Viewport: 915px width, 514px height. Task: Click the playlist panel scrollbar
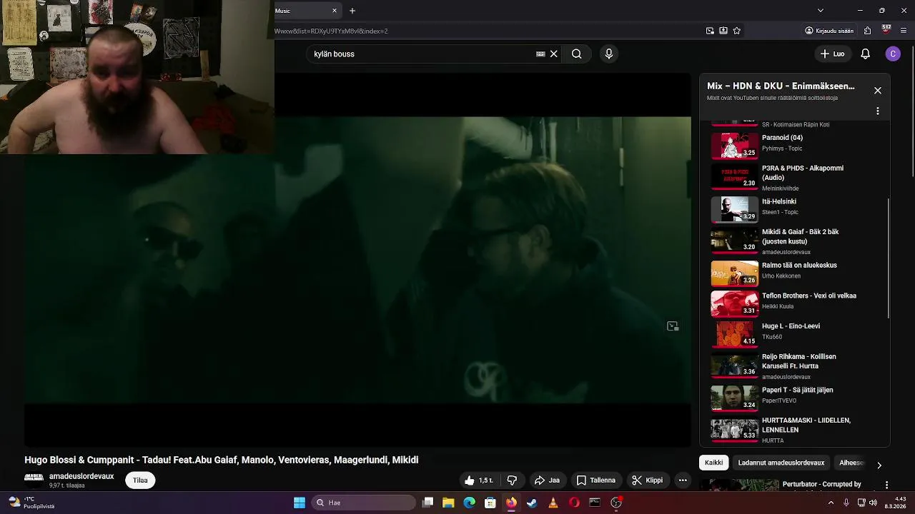(888, 258)
